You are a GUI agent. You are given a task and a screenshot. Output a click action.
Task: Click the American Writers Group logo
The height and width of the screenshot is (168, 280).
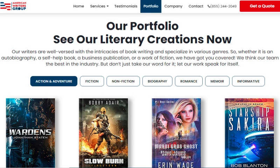pyautogui.click(x=13, y=6)
